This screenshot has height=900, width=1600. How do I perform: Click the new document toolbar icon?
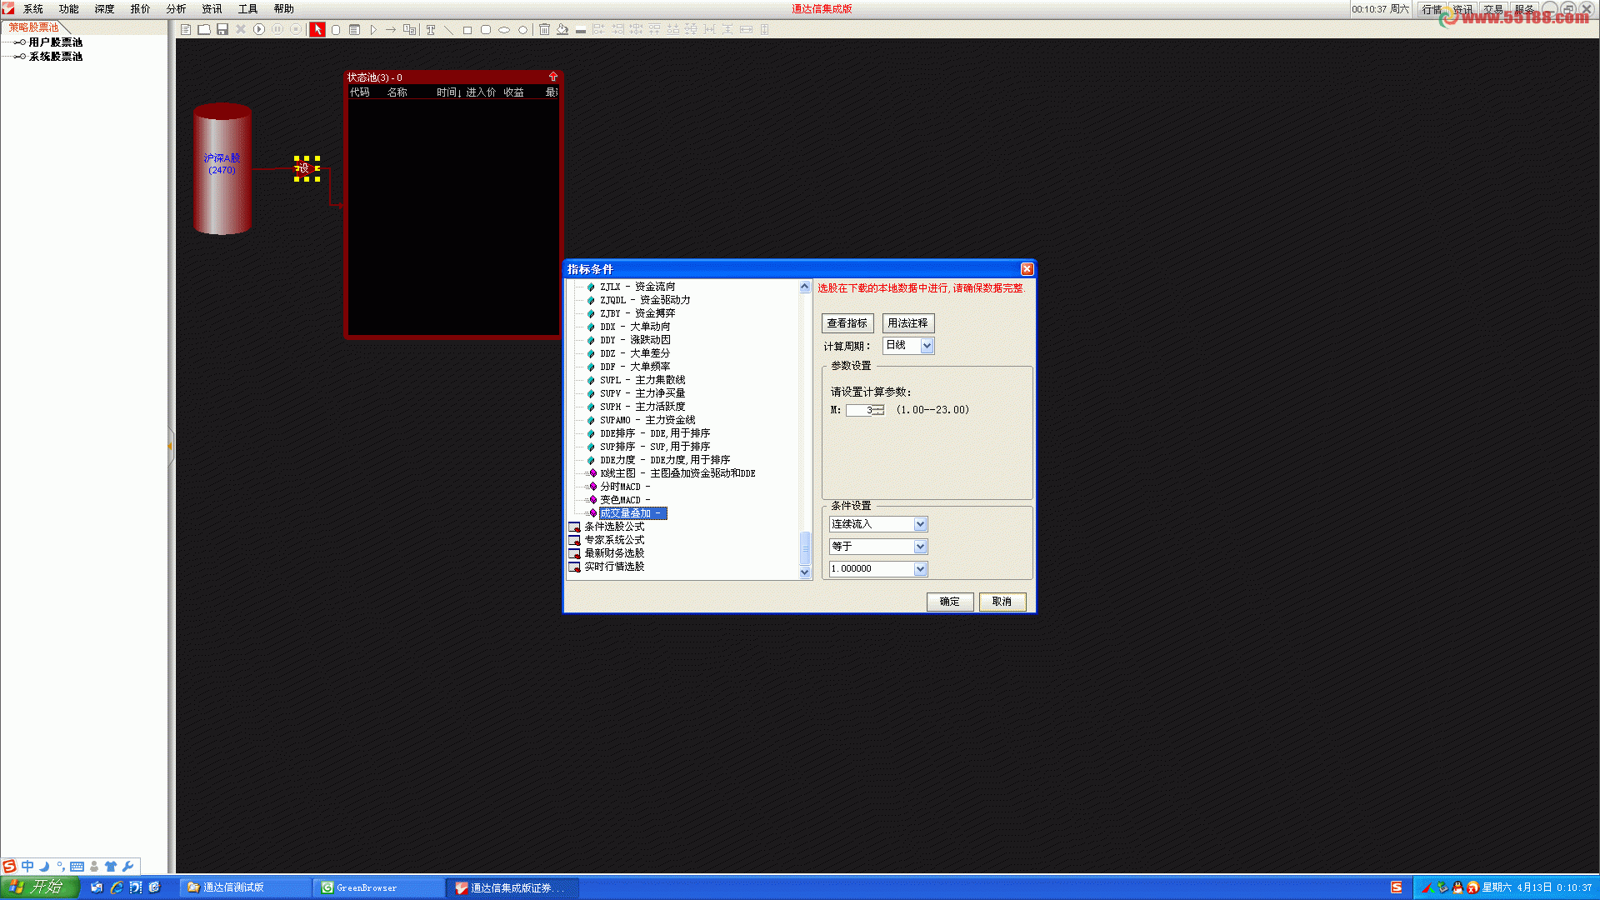186,30
